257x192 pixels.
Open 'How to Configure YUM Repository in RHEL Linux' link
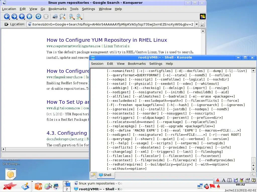pos(107,40)
